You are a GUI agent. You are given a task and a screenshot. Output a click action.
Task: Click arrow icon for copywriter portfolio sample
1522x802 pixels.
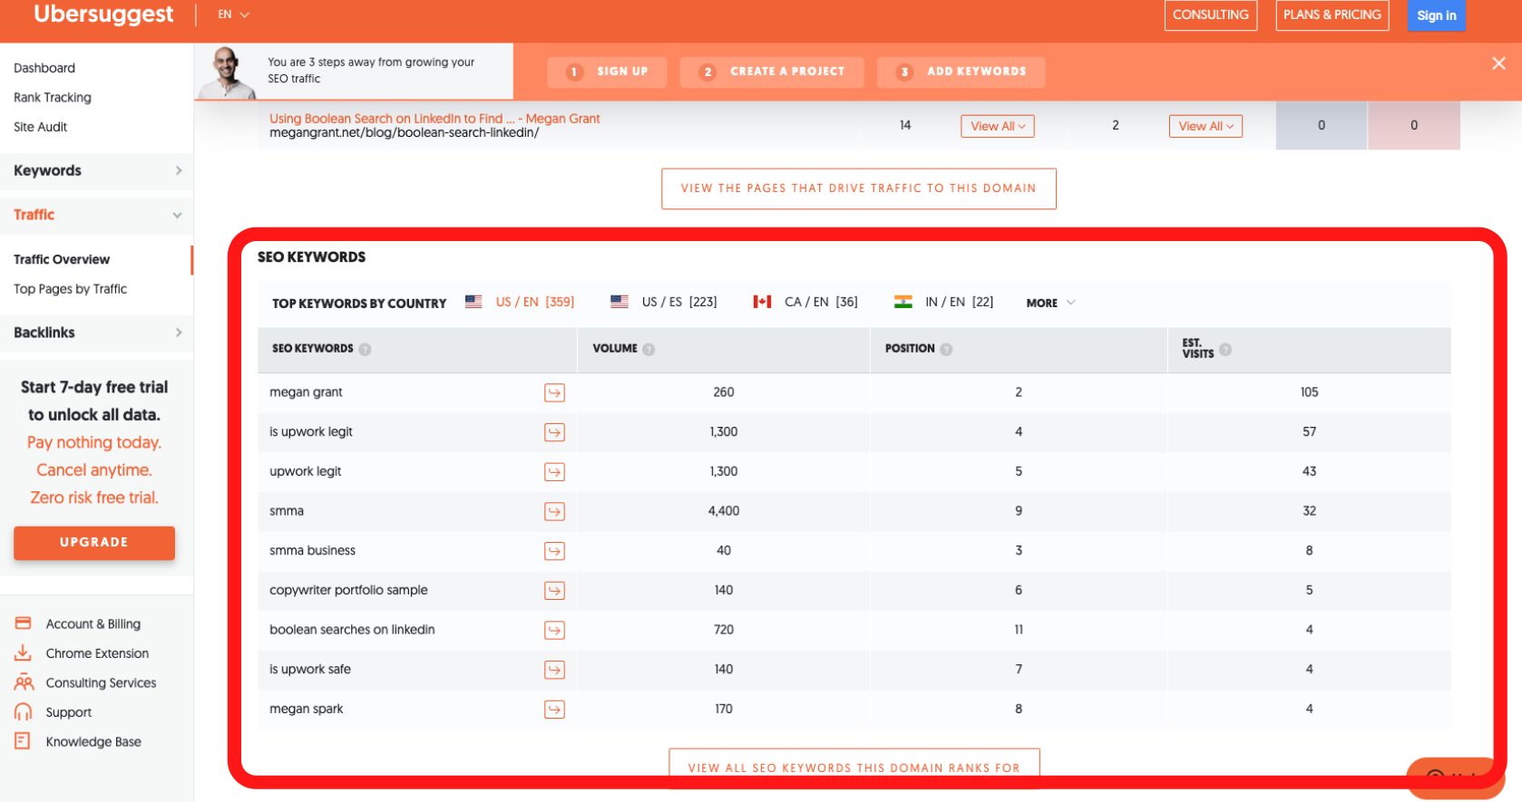click(x=554, y=591)
